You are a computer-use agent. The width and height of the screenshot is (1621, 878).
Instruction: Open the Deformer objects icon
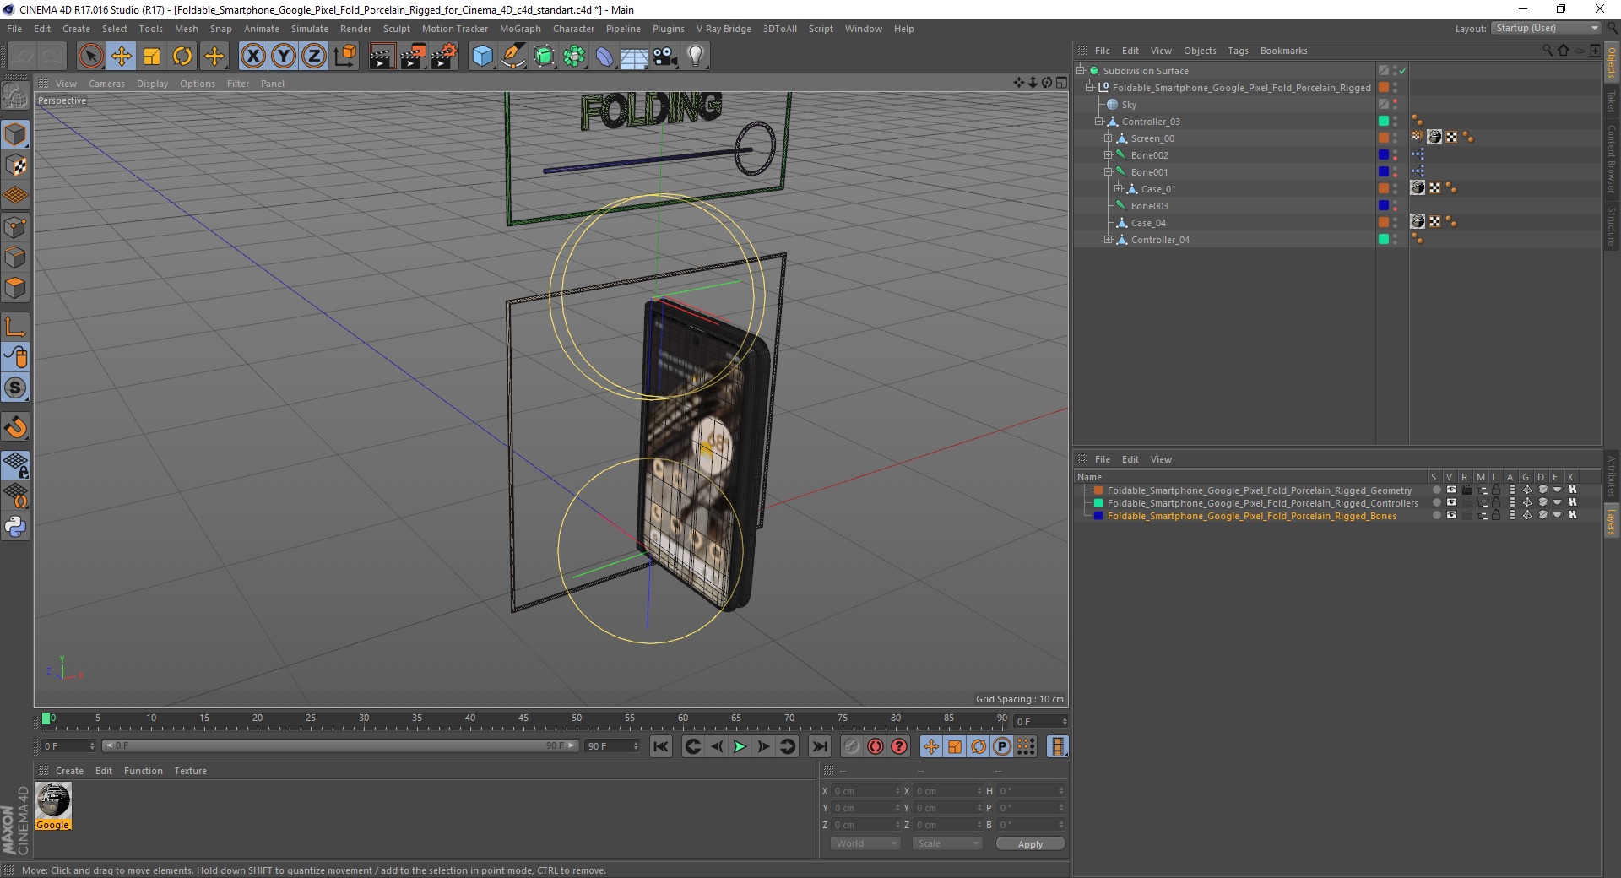coord(604,57)
